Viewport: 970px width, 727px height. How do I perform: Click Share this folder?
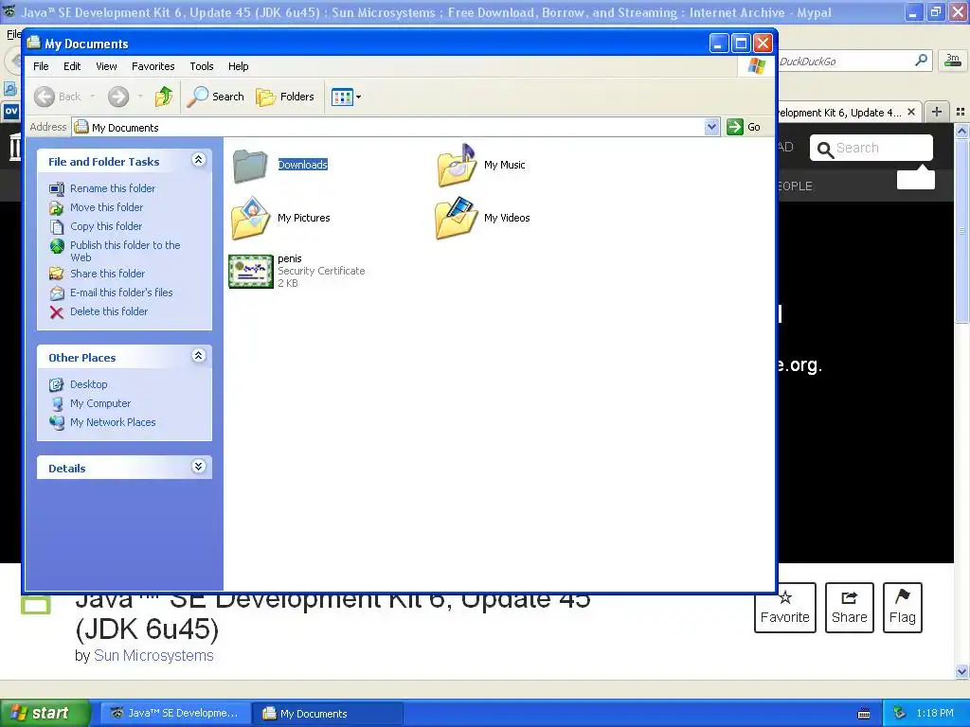107,274
